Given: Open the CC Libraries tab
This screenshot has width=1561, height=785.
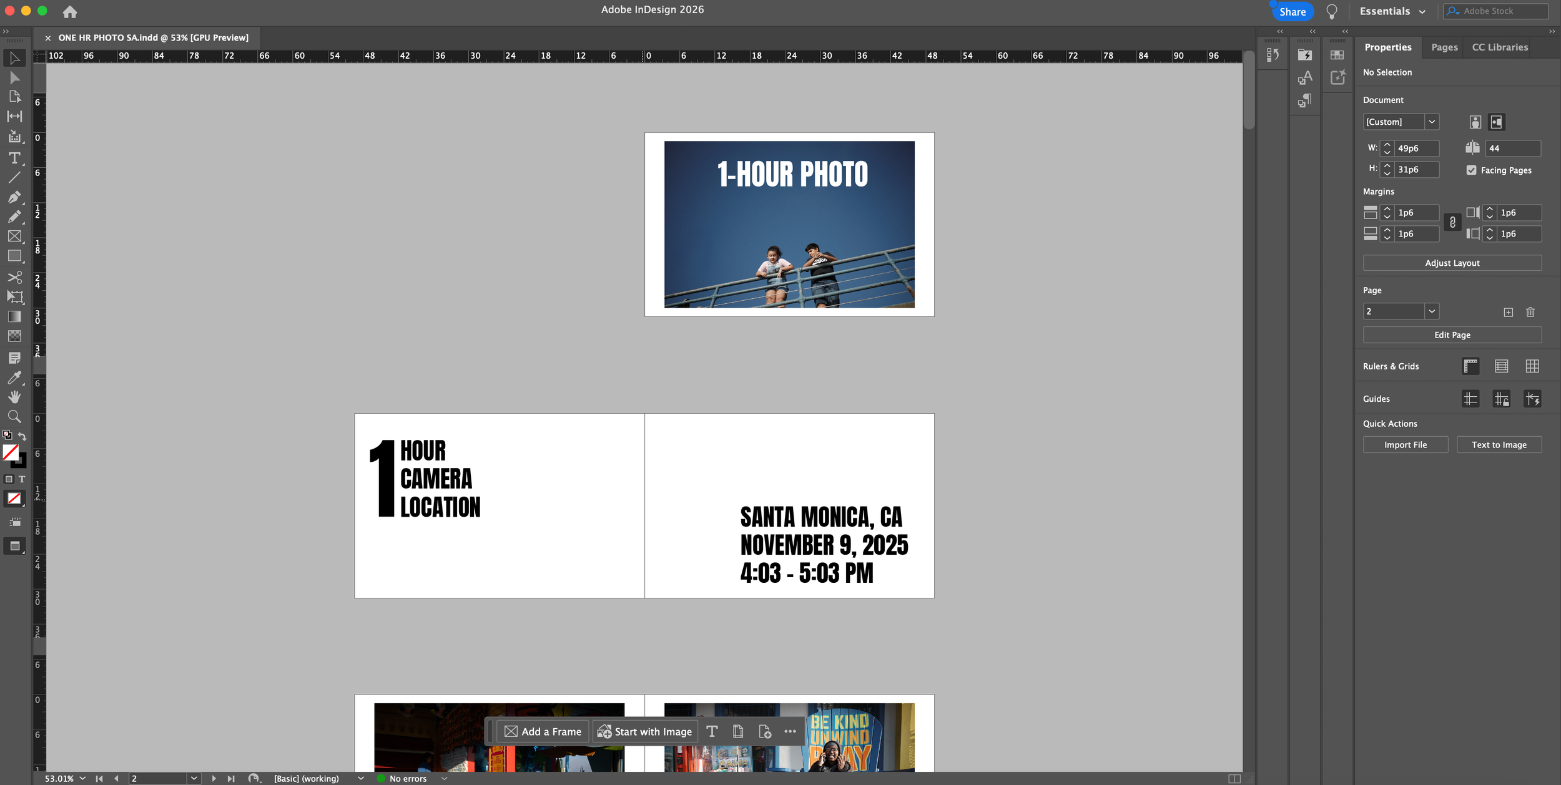Looking at the screenshot, I should tap(1500, 47).
